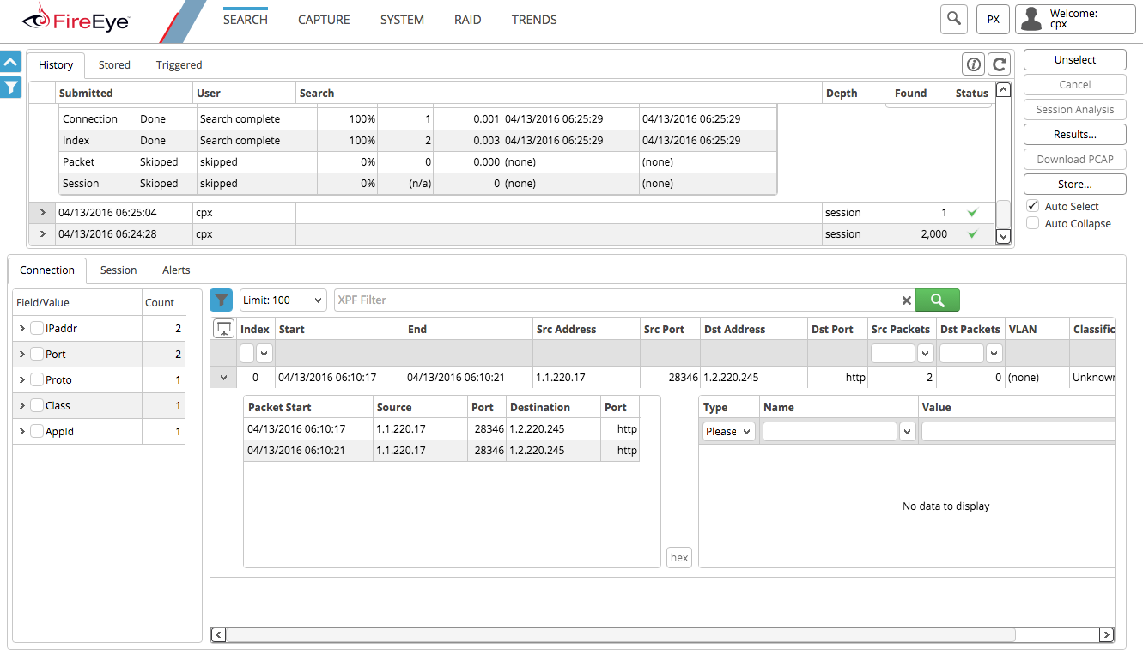Clear the XPF Filter text
Screen dimensions: 1143x655
906,300
